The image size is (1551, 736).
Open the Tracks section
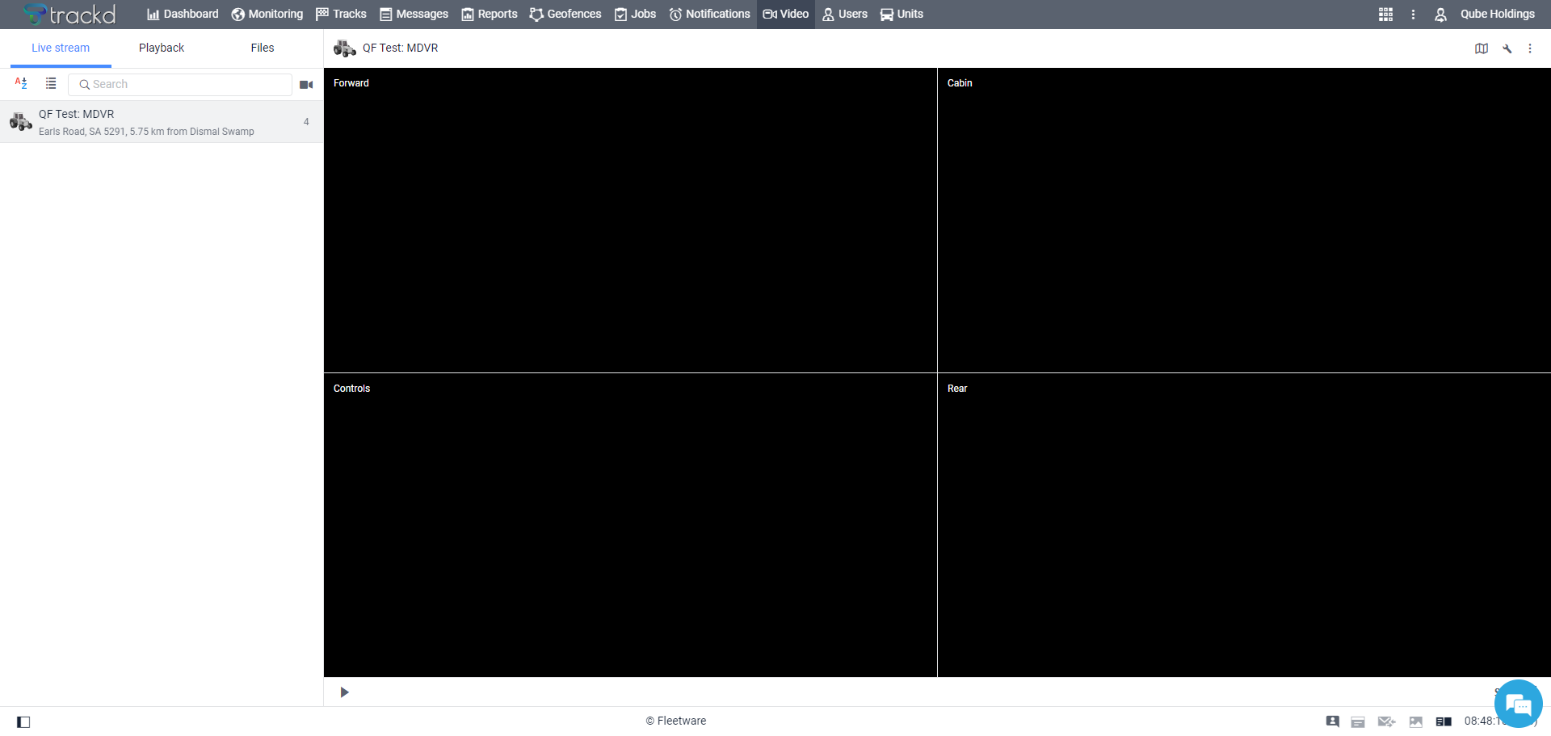pos(341,14)
